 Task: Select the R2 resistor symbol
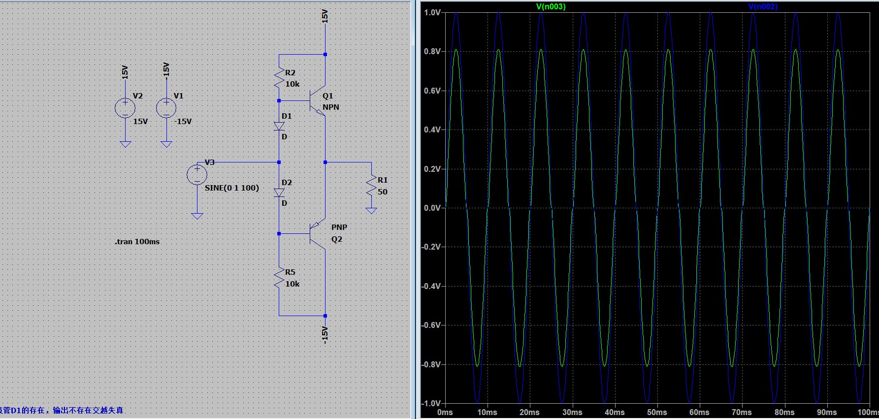[x=279, y=78]
